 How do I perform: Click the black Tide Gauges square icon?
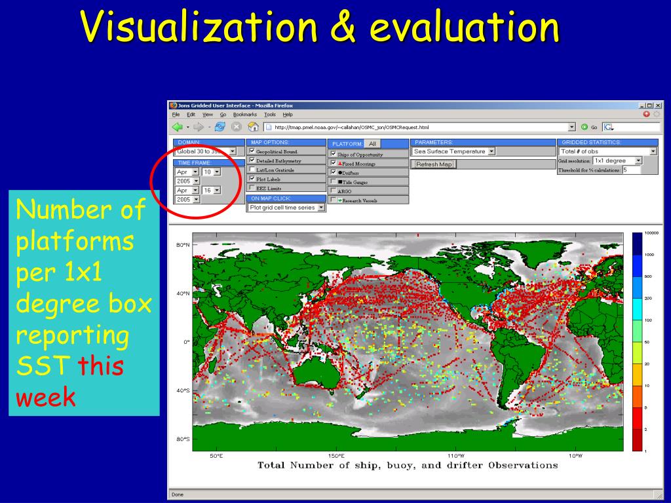pyautogui.click(x=340, y=182)
